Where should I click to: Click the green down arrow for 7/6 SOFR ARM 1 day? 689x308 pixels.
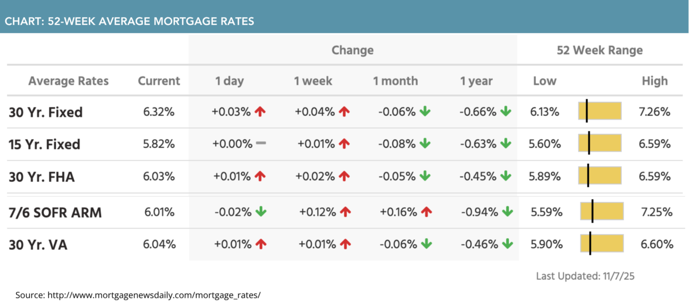[x=261, y=212]
